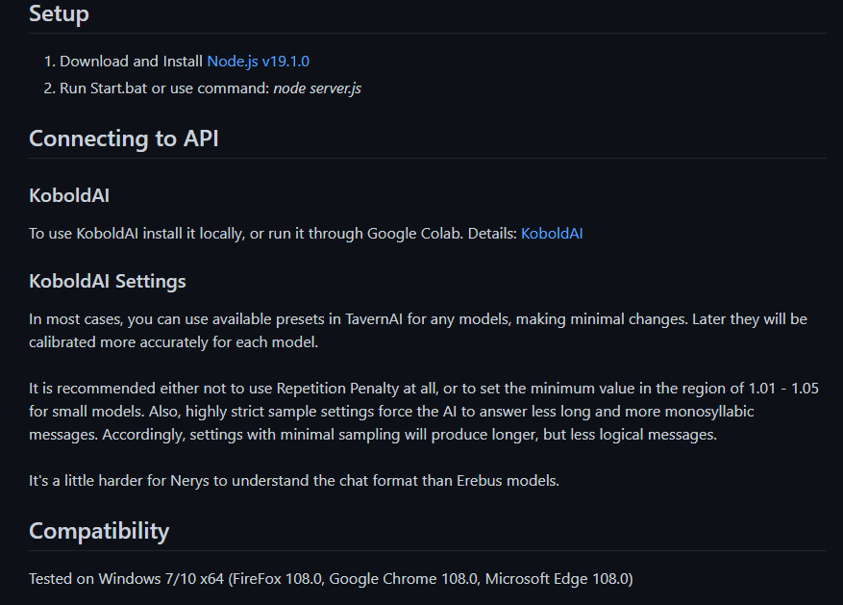Click the KoboldAI subsection heading
This screenshot has height=605, width=843.
[69, 195]
